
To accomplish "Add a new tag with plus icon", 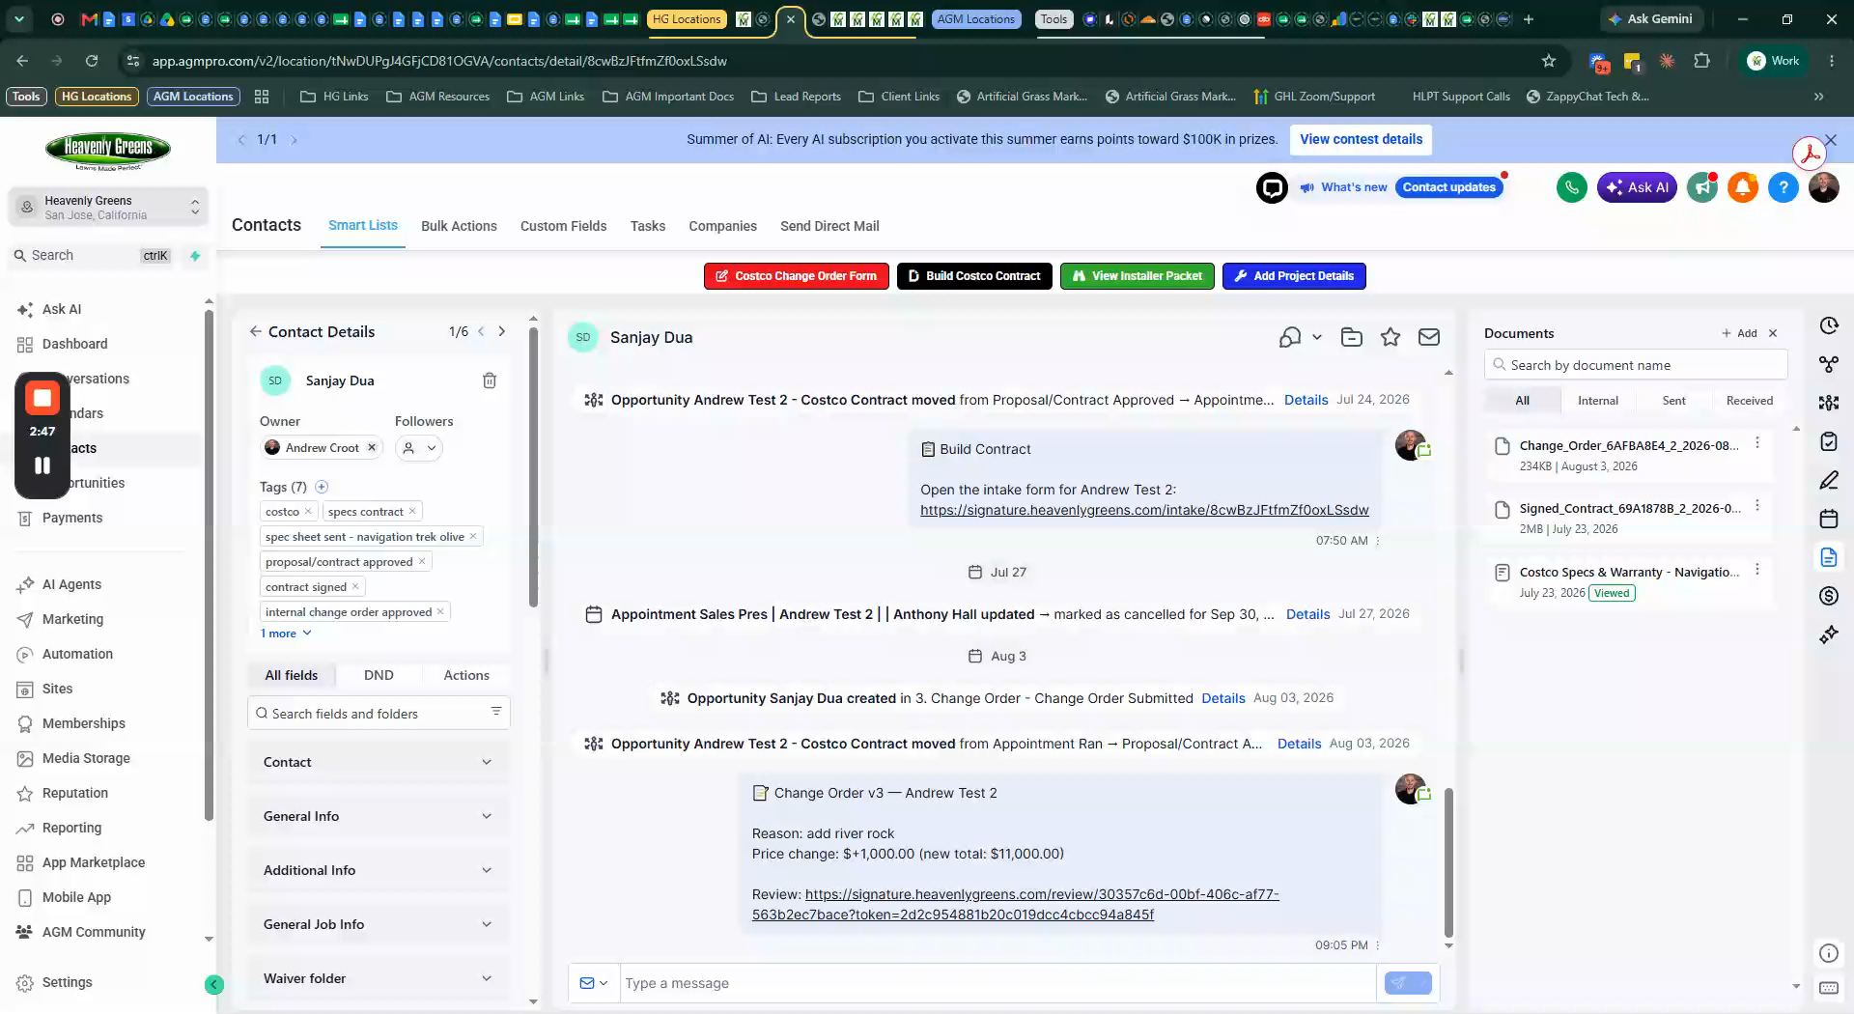I will [322, 487].
